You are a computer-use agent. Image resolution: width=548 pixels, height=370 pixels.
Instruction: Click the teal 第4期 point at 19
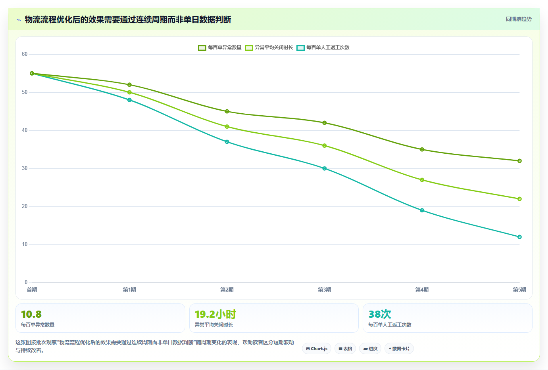(x=422, y=210)
